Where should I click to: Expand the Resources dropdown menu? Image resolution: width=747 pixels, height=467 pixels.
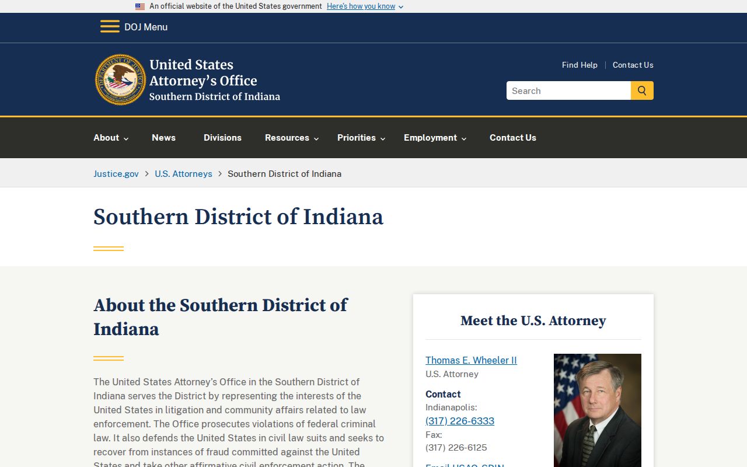pyautogui.click(x=292, y=138)
